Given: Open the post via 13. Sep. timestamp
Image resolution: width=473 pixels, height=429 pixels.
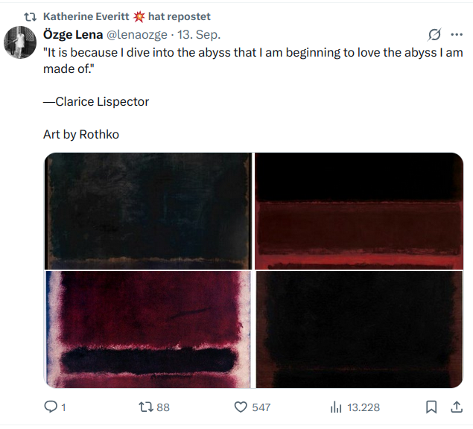Looking at the screenshot, I should click(x=200, y=34).
